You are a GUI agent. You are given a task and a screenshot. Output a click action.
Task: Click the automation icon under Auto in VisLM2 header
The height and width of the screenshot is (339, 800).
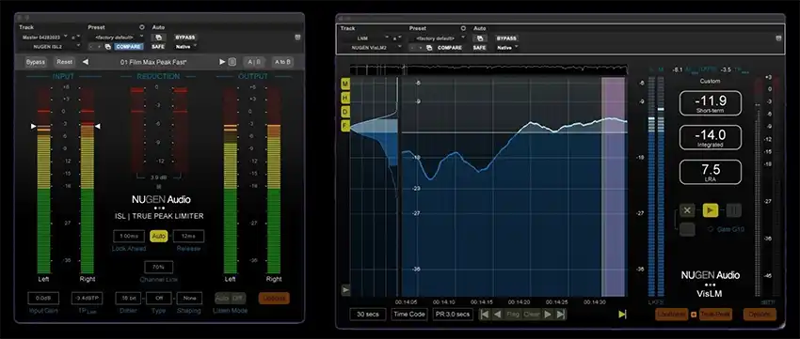[480, 39]
